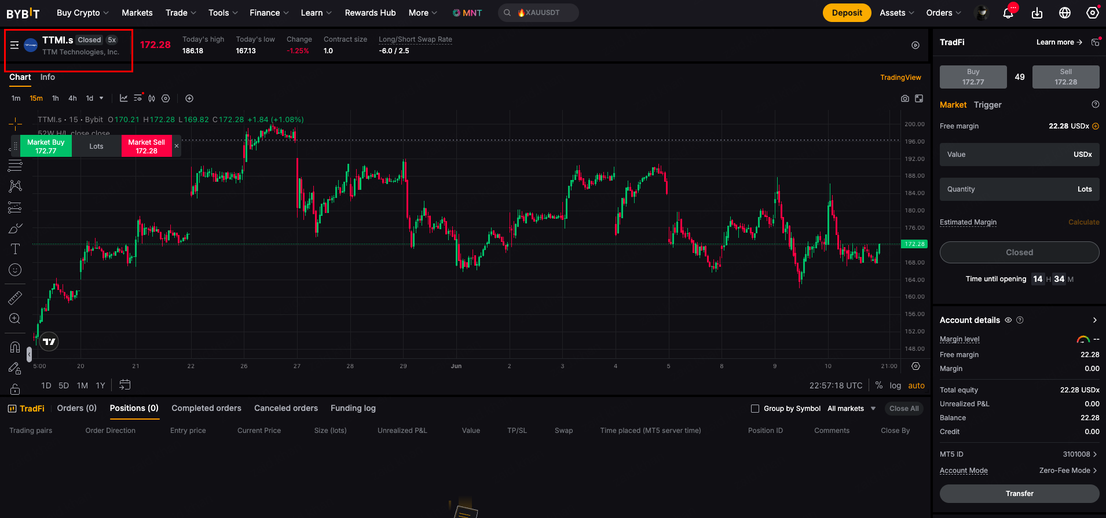The width and height of the screenshot is (1106, 518).
Task: Expand the Trade menu
Action: click(x=181, y=13)
